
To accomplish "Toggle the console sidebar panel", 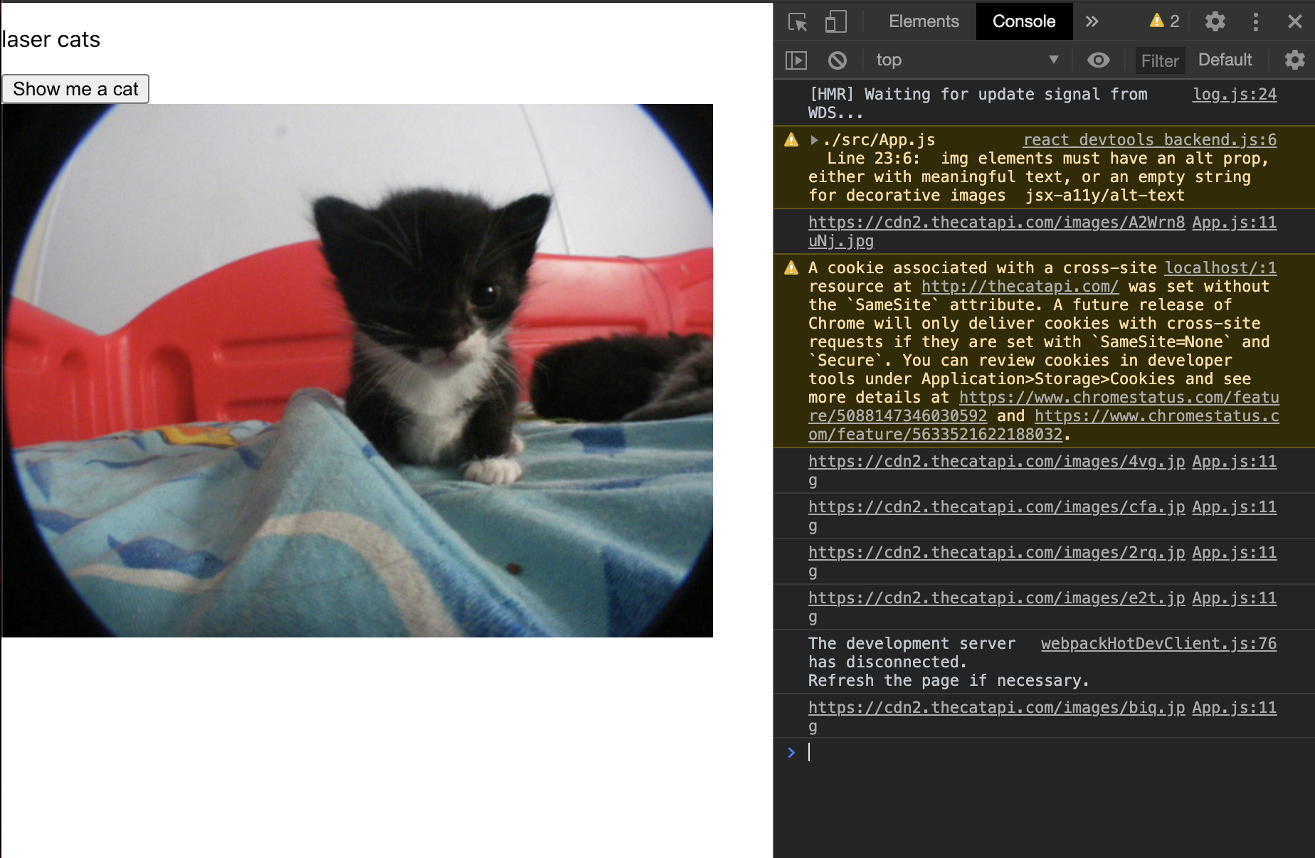I will (x=796, y=60).
